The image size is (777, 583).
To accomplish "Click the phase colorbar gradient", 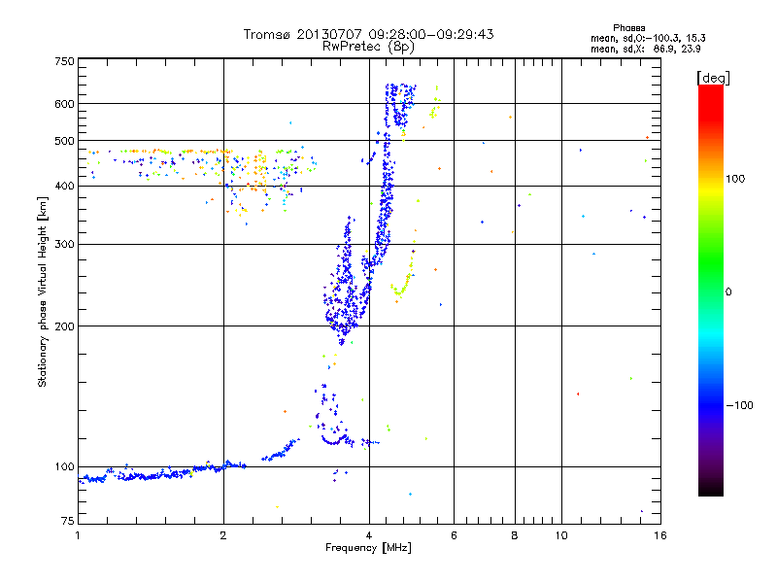I will (711, 290).
